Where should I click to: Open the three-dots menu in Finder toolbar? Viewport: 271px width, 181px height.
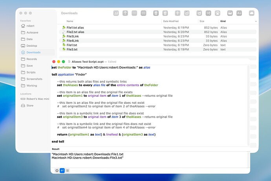134,13
